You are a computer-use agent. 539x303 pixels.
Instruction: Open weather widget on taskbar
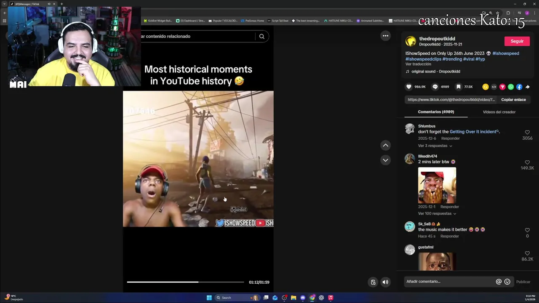pos(13,298)
